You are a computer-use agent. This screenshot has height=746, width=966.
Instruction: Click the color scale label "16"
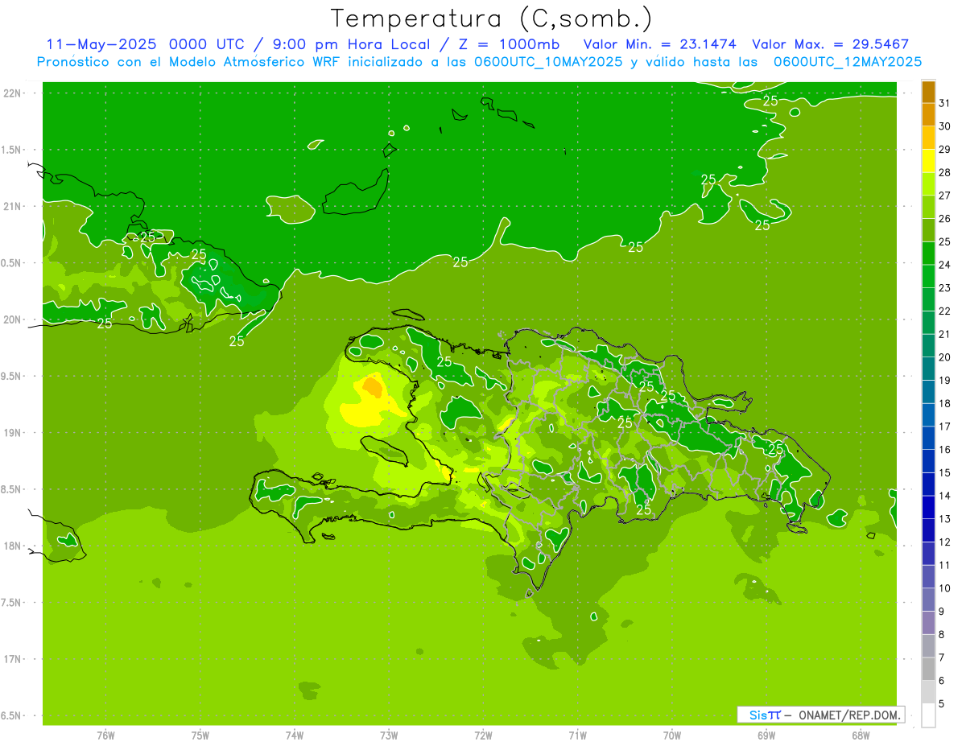point(945,450)
